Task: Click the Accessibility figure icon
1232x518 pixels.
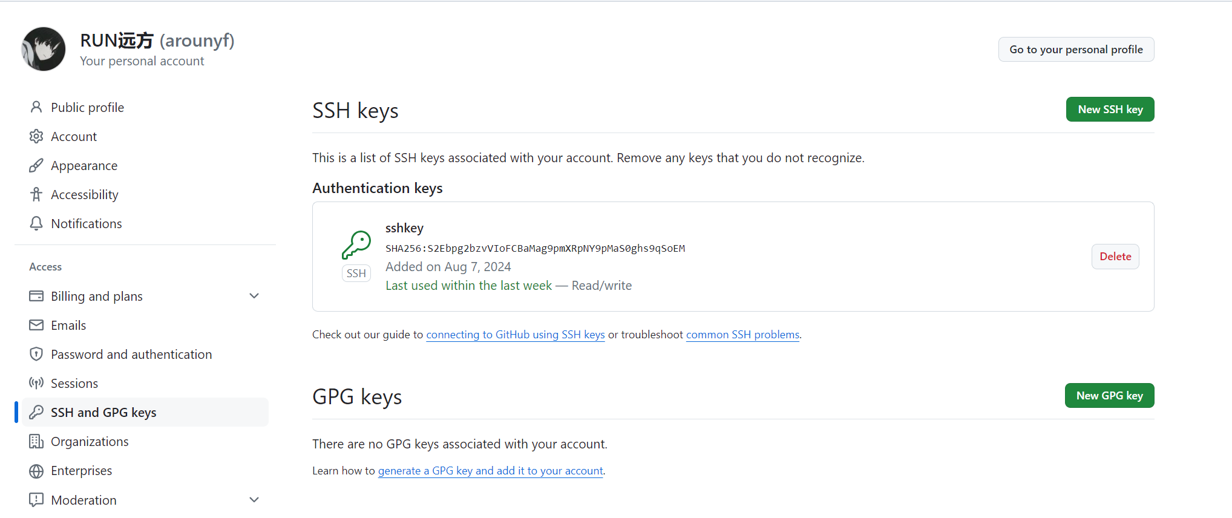Action: [36, 194]
